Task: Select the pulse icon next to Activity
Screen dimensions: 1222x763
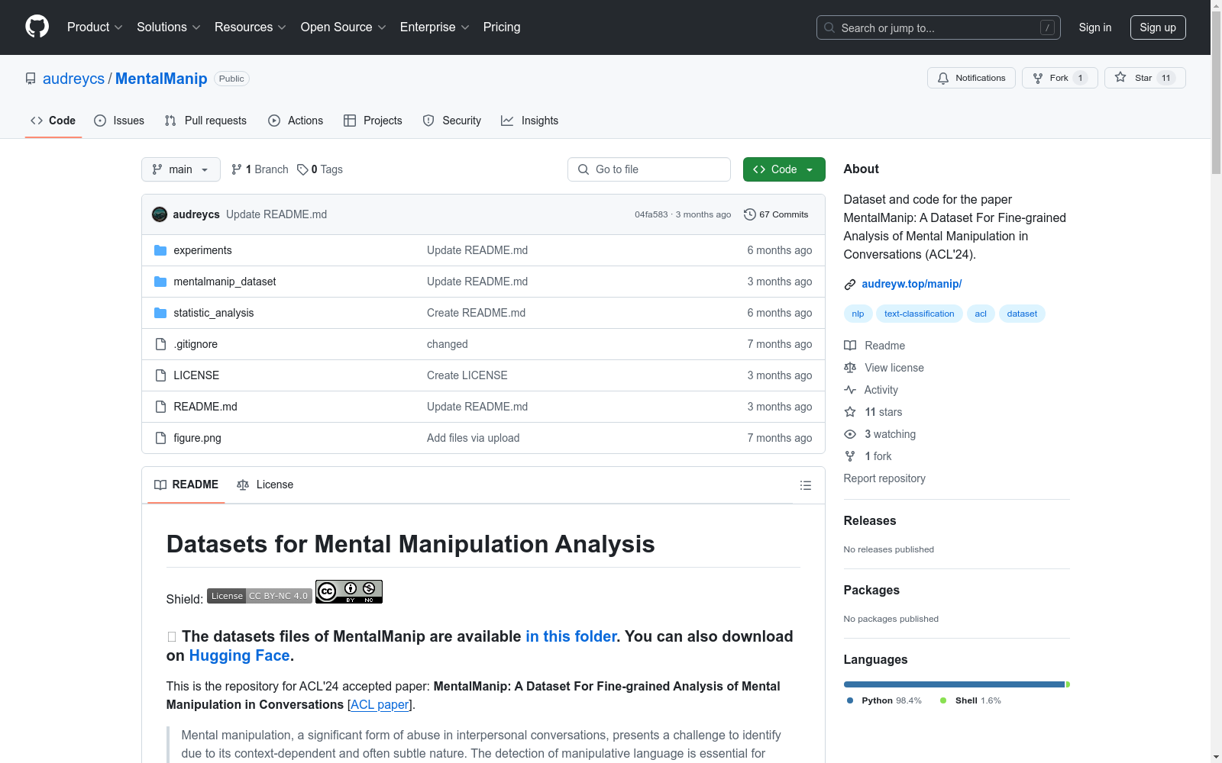Action: pyautogui.click(x=850, y=390)
